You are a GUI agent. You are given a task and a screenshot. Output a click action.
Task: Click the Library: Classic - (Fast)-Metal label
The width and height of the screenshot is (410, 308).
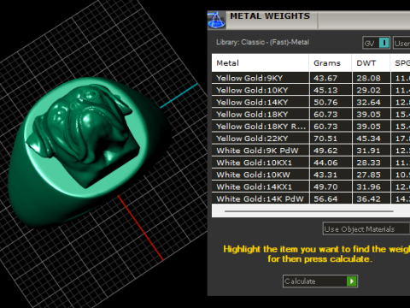[262, 42]
